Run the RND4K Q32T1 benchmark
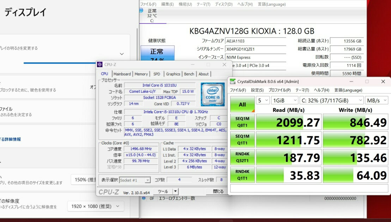This screenshot has height=222, width=391. tap(242, 157)
